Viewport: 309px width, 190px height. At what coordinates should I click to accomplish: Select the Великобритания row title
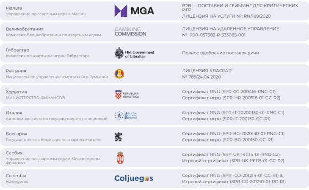(x=25, y=29)
